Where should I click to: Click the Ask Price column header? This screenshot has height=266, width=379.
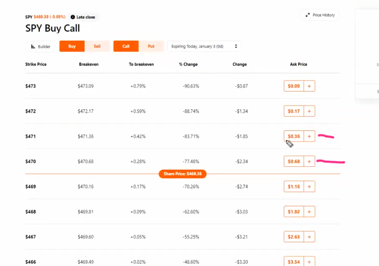[x=298, y=64]
